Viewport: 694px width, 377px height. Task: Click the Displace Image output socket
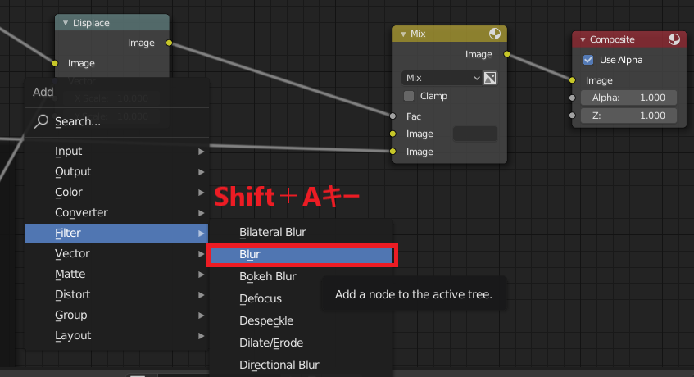[x=169, y=43]
